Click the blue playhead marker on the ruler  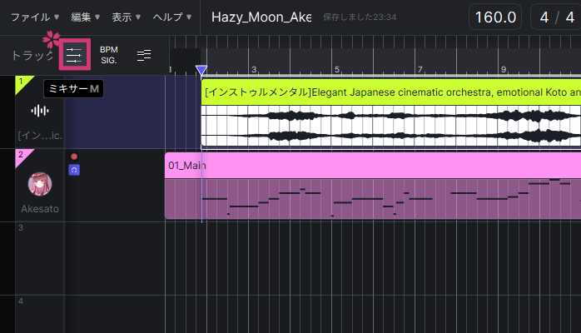pyautogui.click(x=201, y=71)
